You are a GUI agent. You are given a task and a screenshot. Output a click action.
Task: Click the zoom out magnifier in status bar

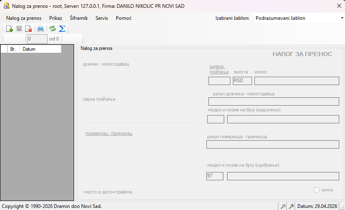(283, 206)
